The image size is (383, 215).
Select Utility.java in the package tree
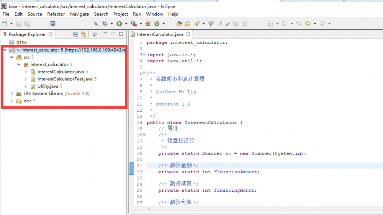coord(47,86)
